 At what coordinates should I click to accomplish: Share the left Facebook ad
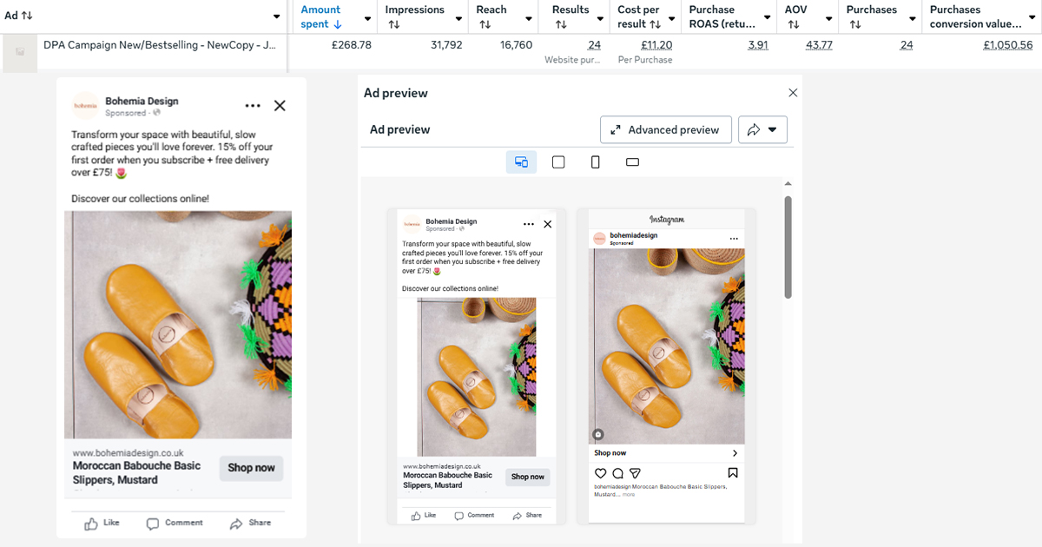pyautogui.click(x=251, y=524)
